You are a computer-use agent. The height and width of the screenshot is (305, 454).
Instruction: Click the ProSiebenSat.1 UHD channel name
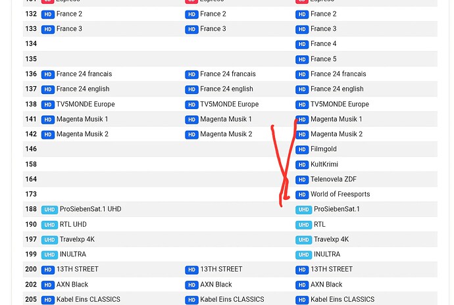pyautogui.click(x=90, y=209)
